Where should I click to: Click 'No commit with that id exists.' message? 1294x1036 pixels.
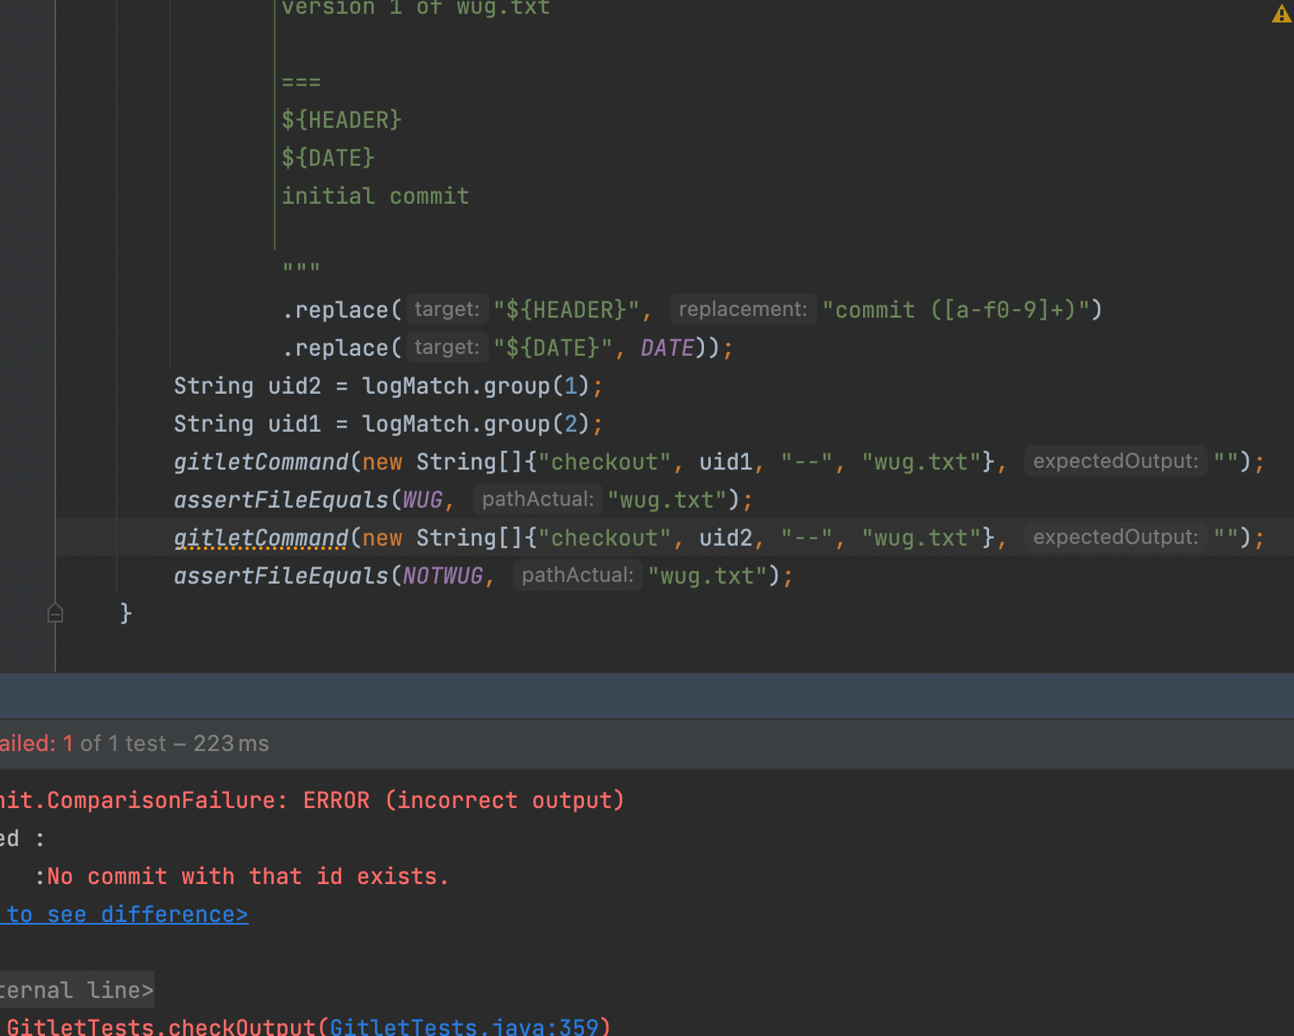pyautogui.click(x=248, y=876)
